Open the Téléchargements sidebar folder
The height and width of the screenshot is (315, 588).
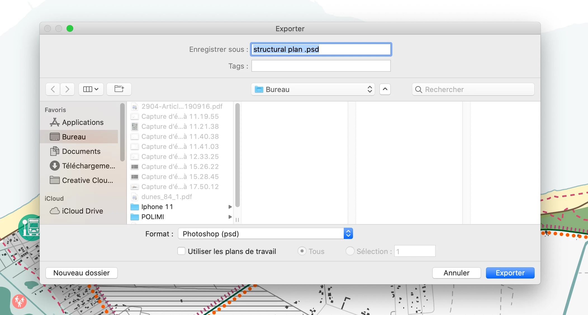88,166
